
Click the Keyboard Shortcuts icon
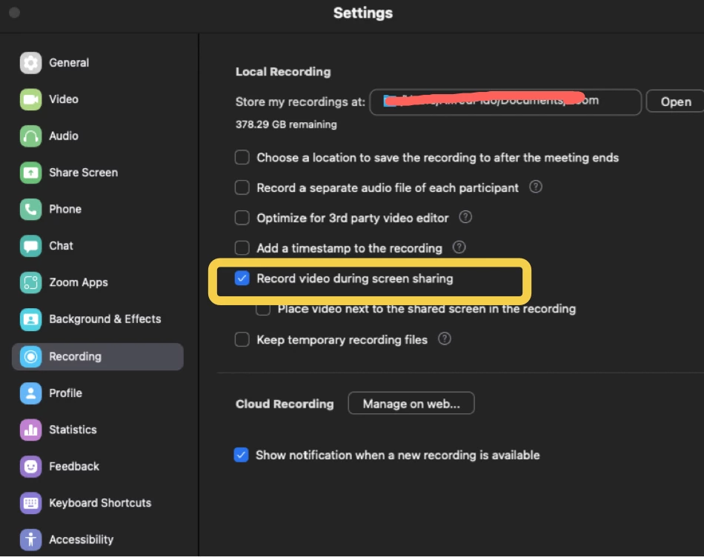point(30,503)
